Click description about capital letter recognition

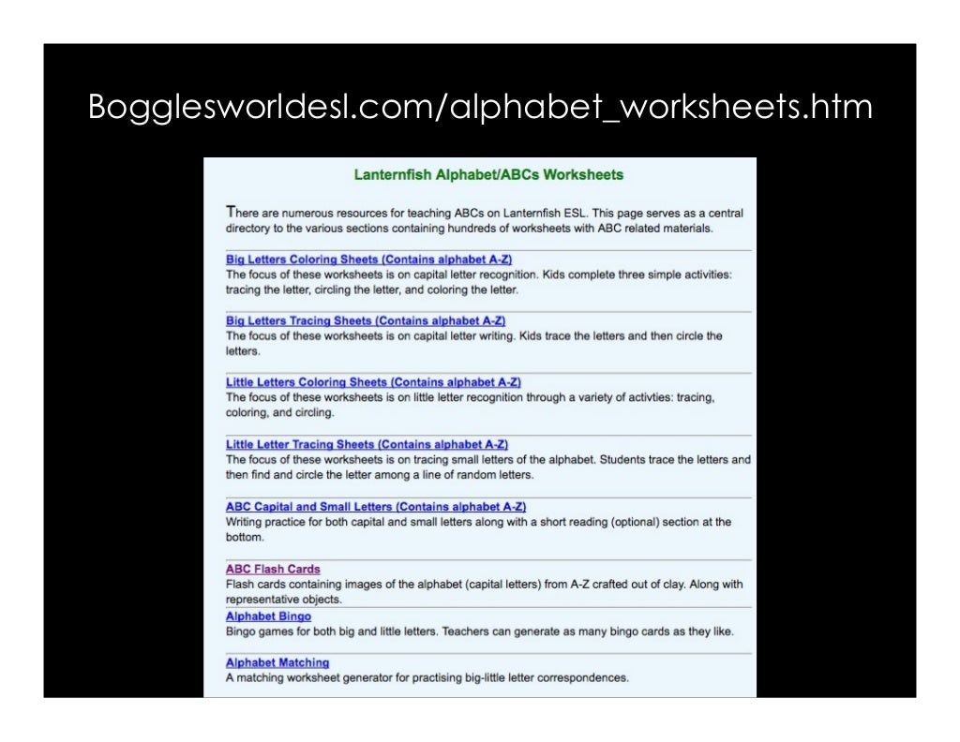click(479, 282)
